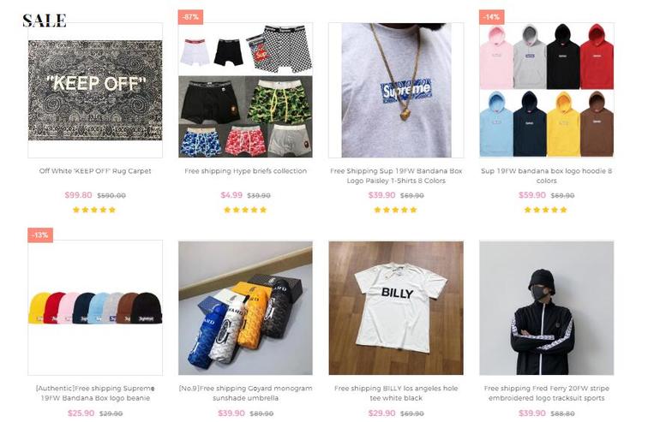This screenshot has height=422, width=648.
Task: Open Fred Perry 20FW stripe tracksuit link
Action: (x=546, y=393)
